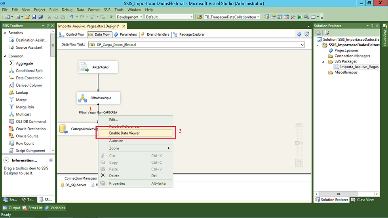
Task: Select Project.params in Solution Explorer
Action: 344,50
